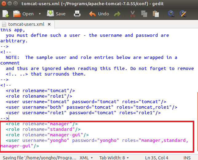198x160 pixels.
Task: Click the gedit window title text
Action: (93, 4)
